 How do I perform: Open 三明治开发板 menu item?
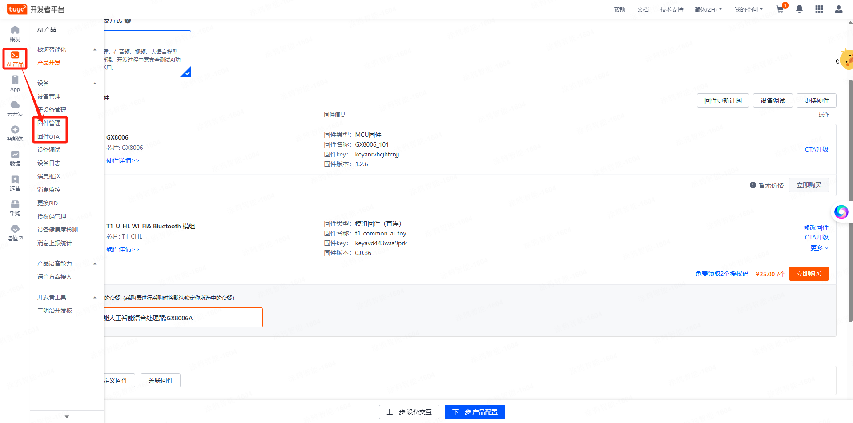[x=54, y=311]
